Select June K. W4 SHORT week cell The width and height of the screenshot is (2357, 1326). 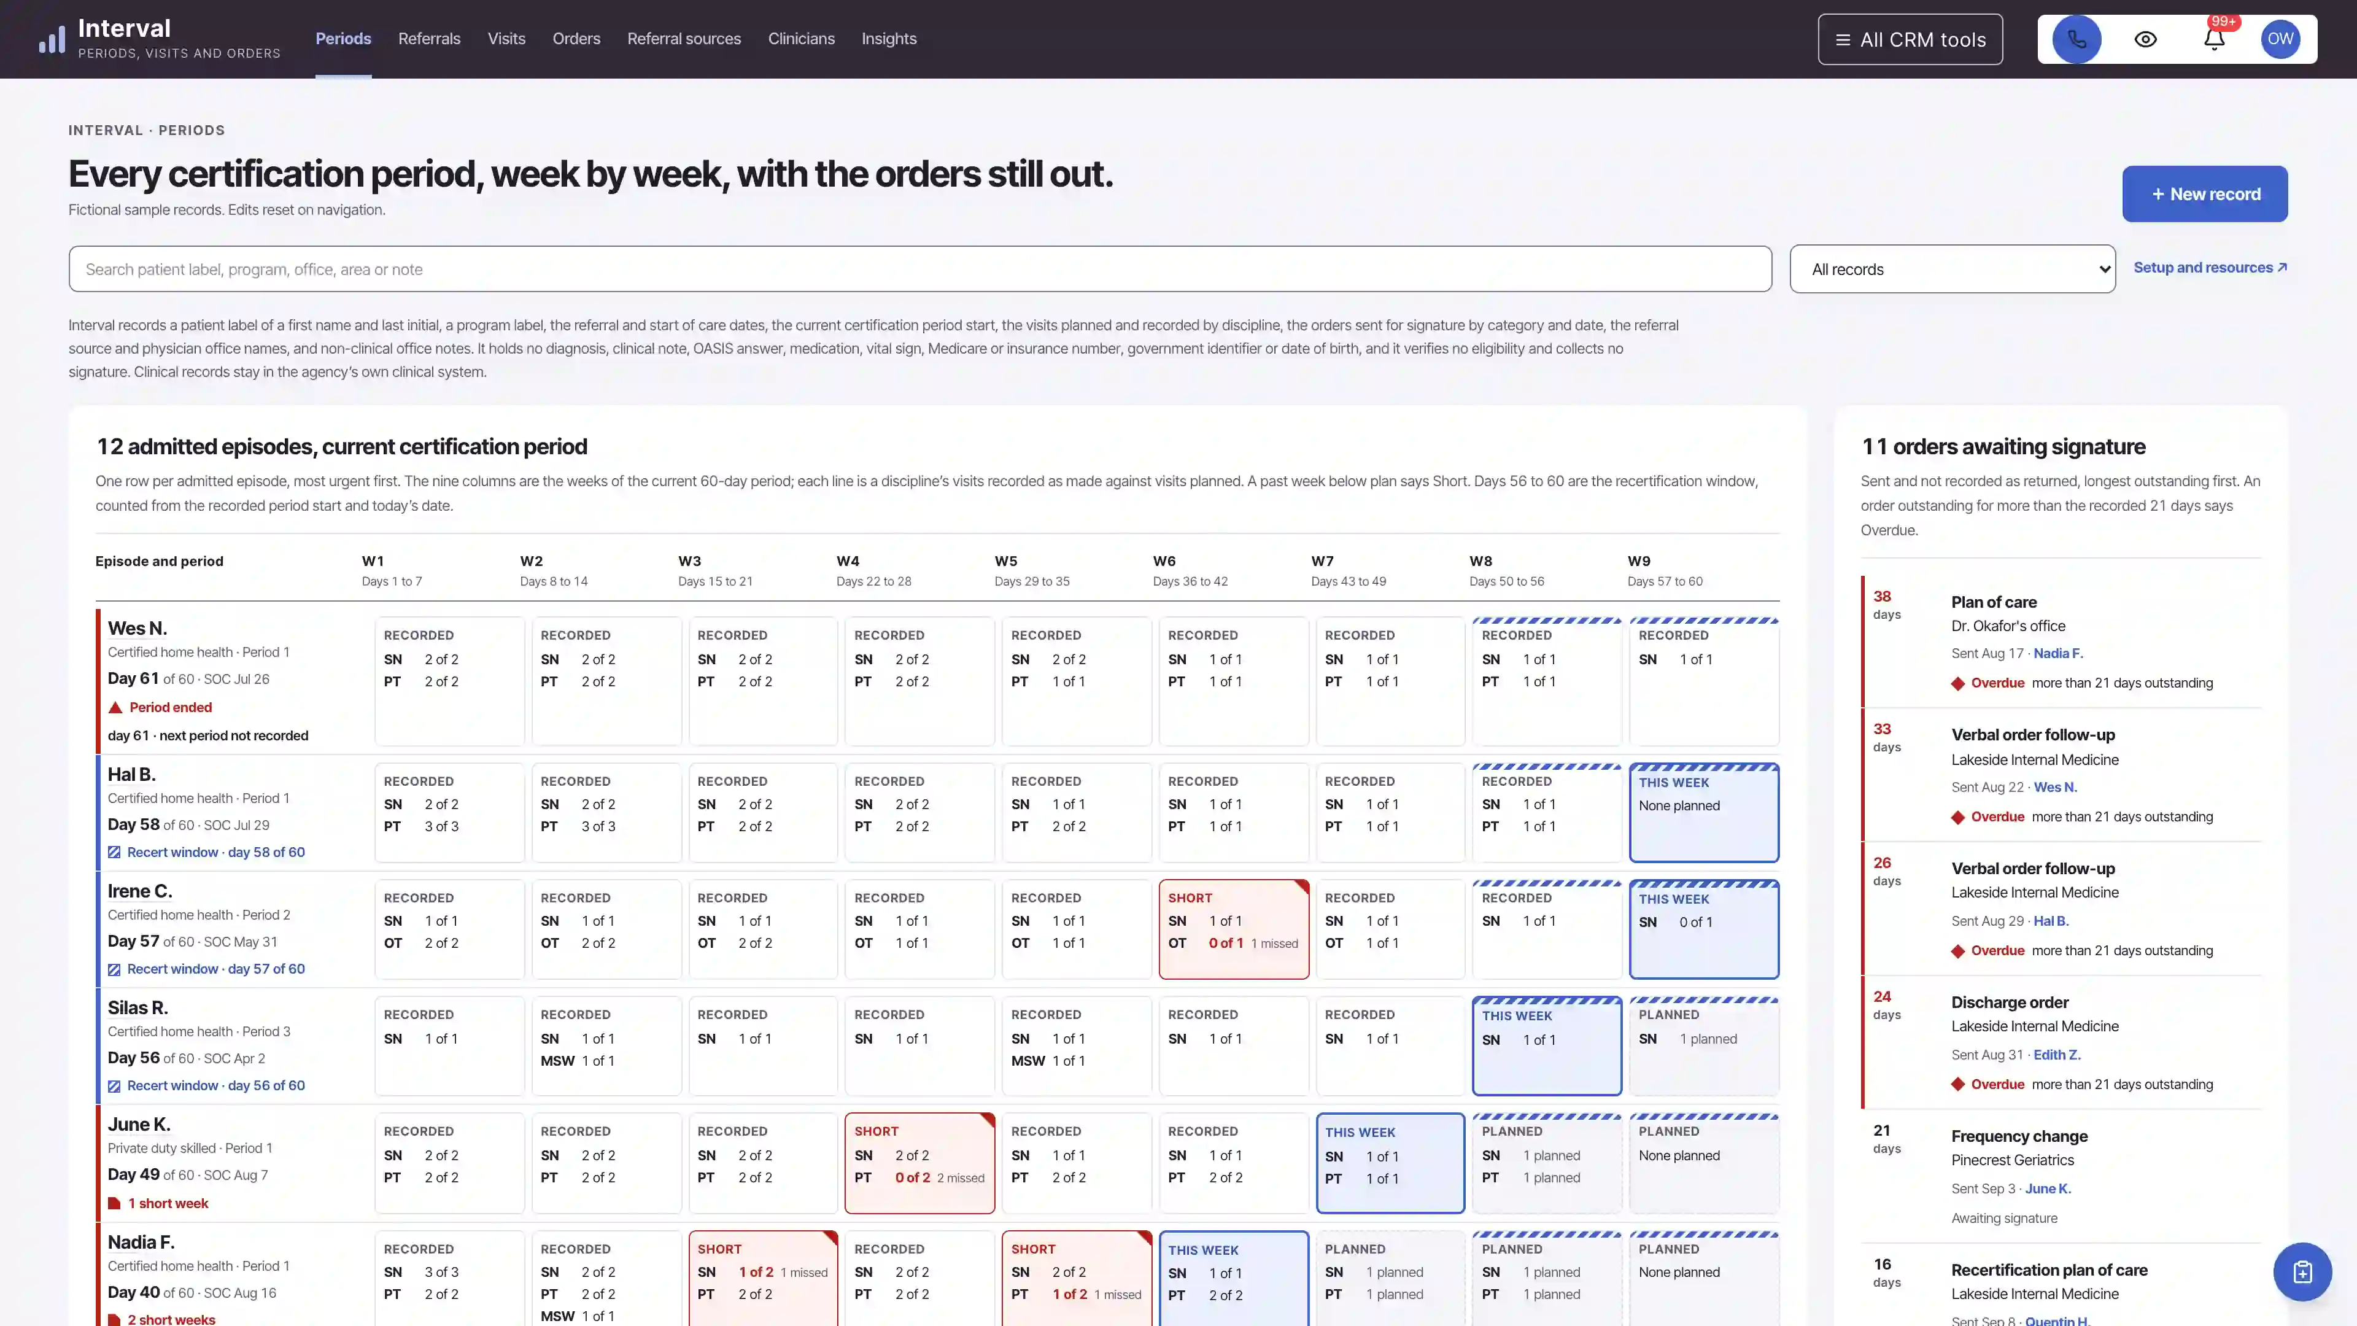coord(919,1163)
